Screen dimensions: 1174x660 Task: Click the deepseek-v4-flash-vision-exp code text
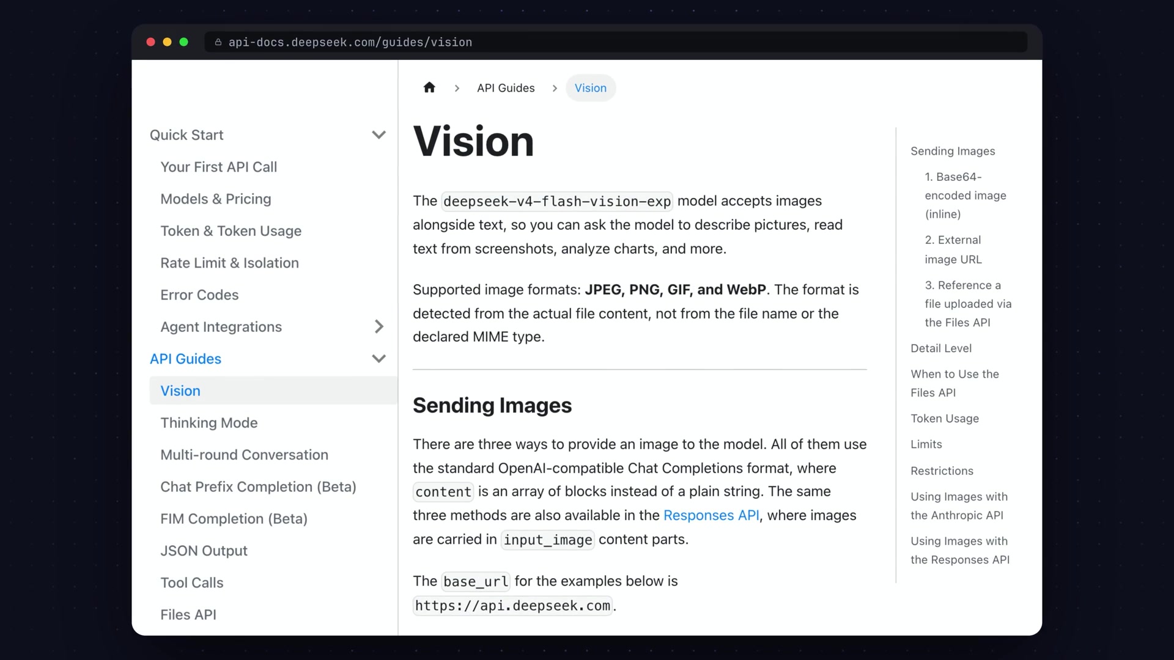(x=557, y=201)
